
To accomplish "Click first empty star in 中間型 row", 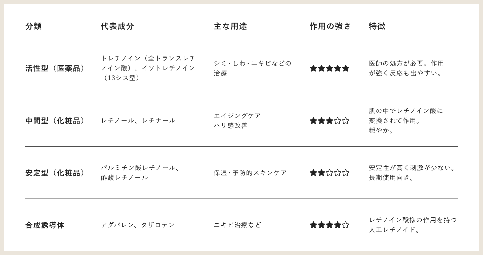I will point(338,121).
